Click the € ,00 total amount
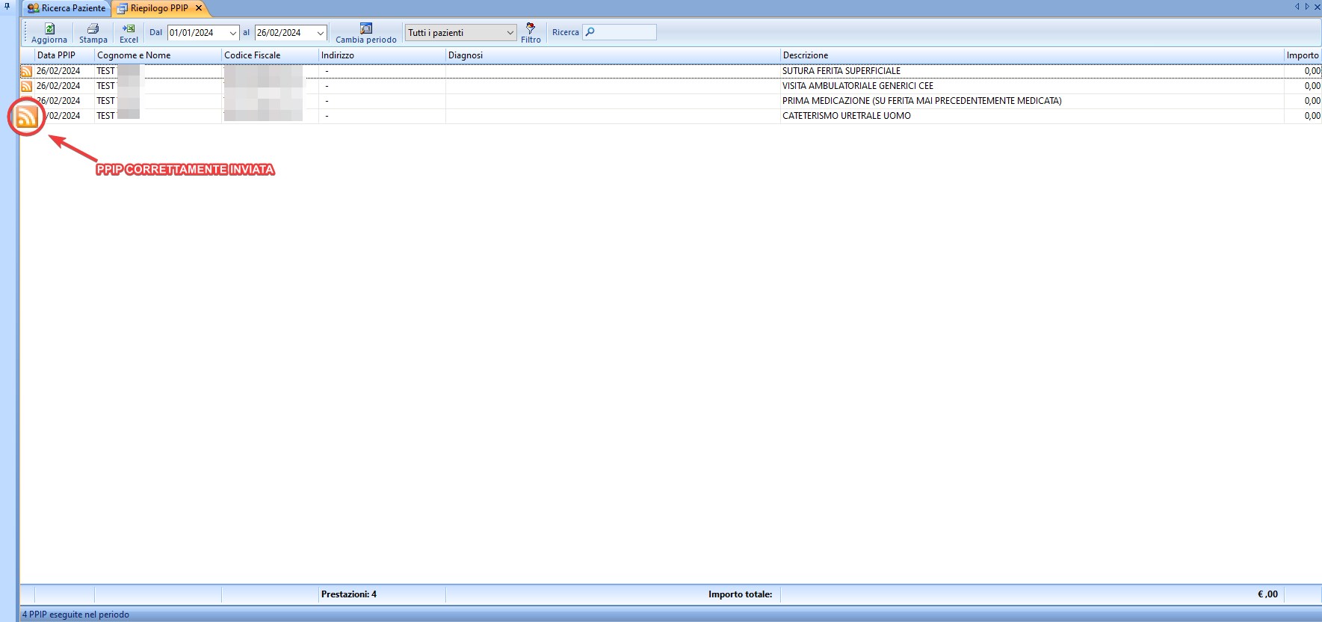 tap(1267, 594)
